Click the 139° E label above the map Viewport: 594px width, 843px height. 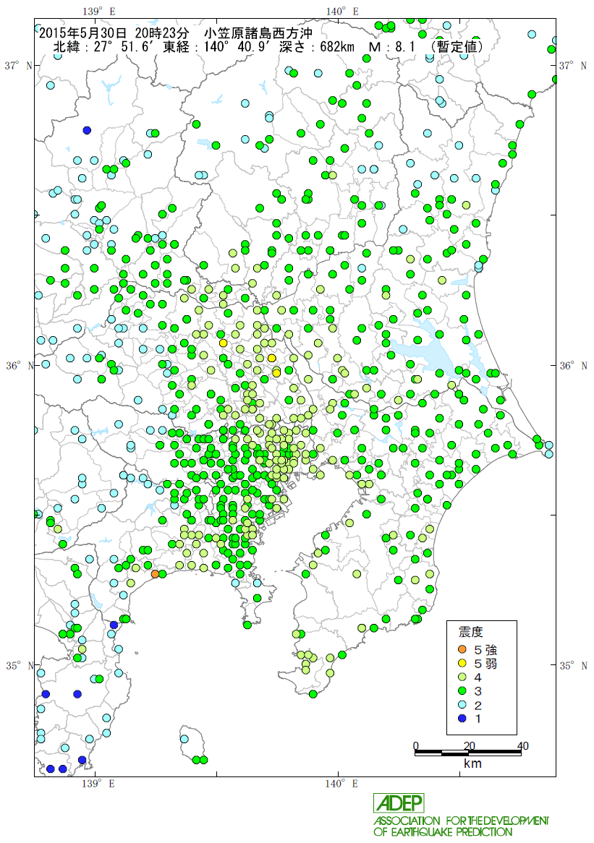click(100, 12)
